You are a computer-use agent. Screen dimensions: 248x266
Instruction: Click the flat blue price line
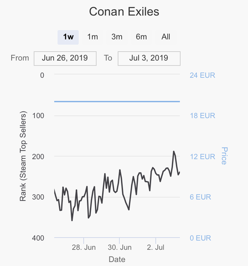(x=117, y=101)
